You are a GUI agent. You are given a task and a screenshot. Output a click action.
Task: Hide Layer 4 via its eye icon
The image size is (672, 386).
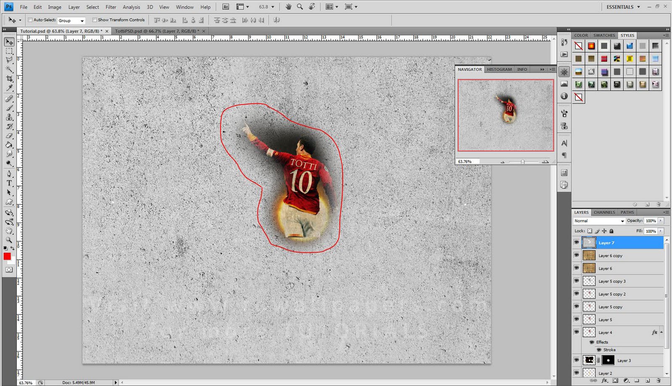coord(576,332)
